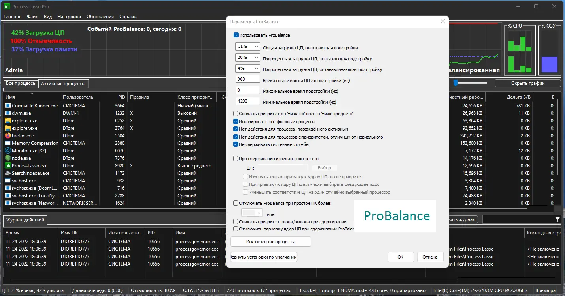Uncheck Игнорировать все фоновые процессы
The image size is (565, 296).
236,122
